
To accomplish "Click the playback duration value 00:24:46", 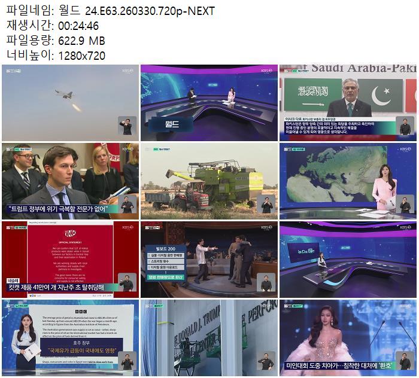I will coord(78,26).
